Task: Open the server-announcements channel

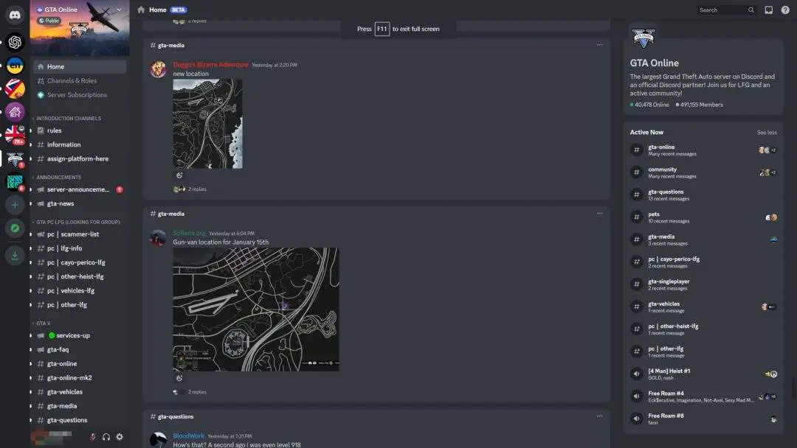Action: (x=80, y=189)
